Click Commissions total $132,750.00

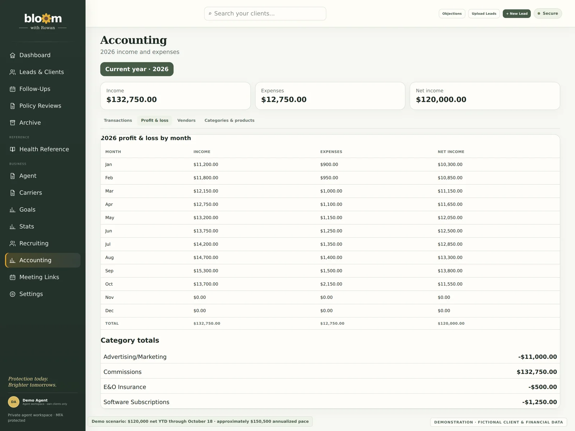coord(537,372)
